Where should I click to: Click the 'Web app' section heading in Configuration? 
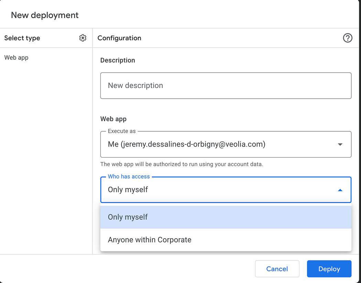[113, 119]
